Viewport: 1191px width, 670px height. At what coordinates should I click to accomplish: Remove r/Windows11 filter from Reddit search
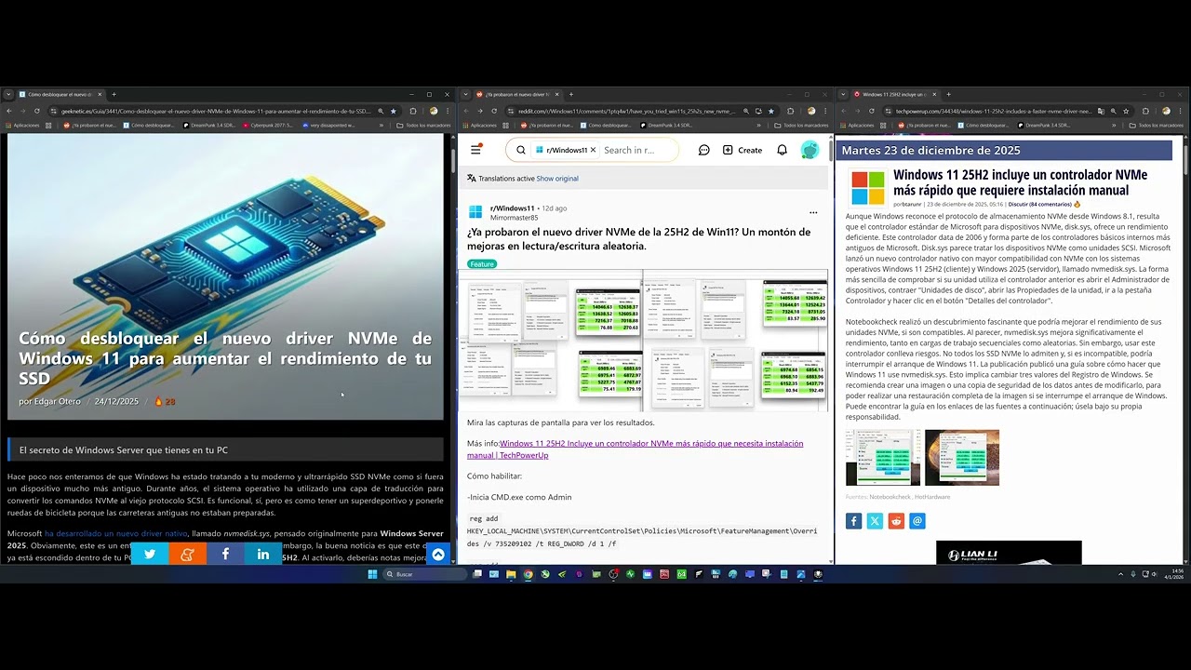(593, 150)
